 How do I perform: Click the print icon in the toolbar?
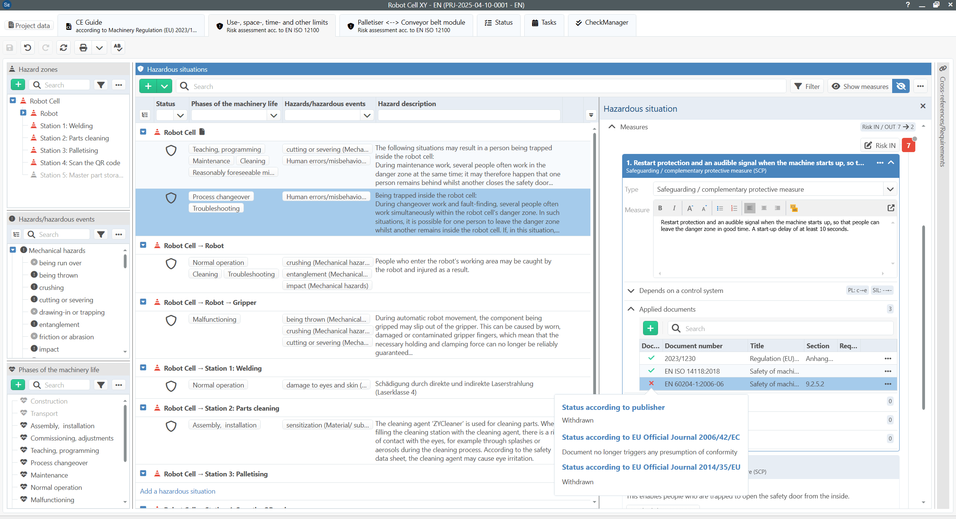83,47
